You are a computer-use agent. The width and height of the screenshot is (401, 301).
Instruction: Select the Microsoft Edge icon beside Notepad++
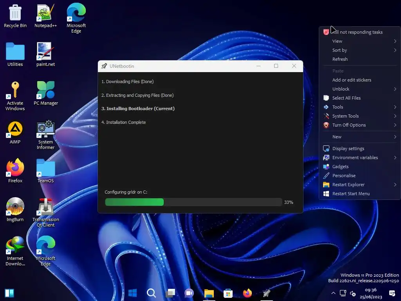coord(76,18)
